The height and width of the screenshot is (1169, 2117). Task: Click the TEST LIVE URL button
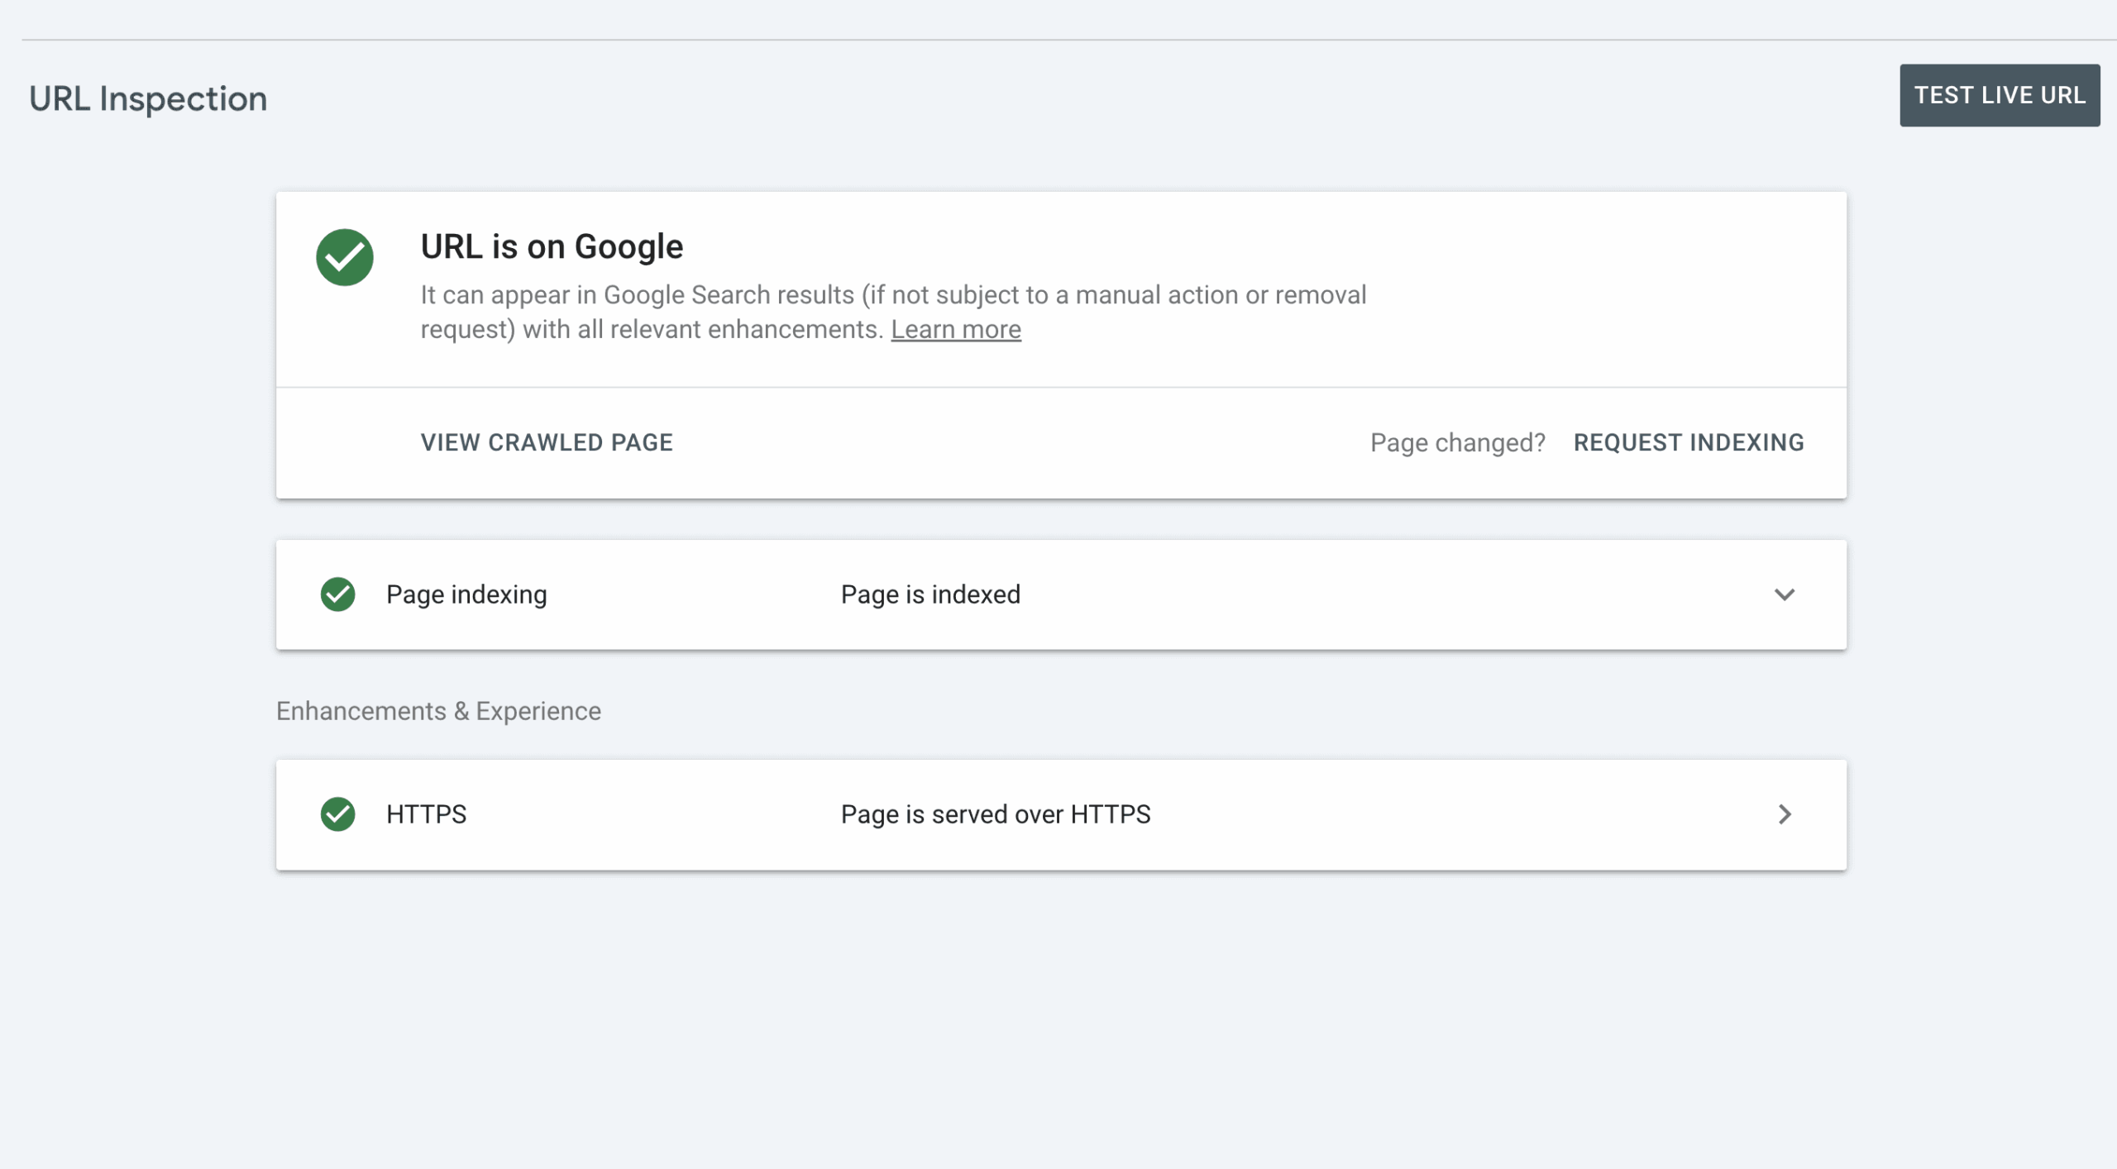coord(1999,95)
